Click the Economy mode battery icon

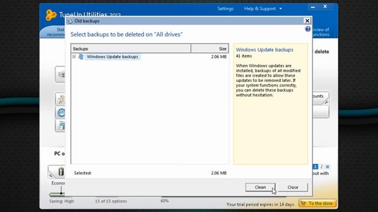click(61, 171)
